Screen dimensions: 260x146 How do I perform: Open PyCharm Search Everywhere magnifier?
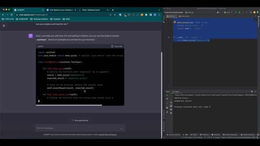coord(251,13)
